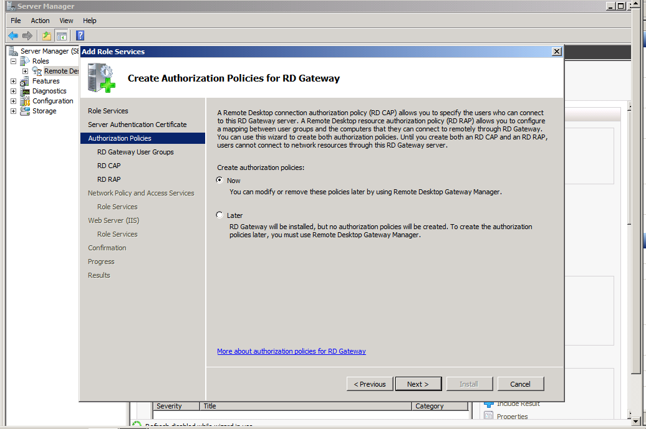
Task: Select the Later radio button
Action: 219,215
